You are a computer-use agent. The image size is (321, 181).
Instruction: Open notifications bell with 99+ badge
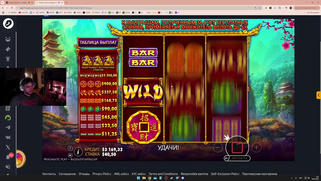pos(9,157)
